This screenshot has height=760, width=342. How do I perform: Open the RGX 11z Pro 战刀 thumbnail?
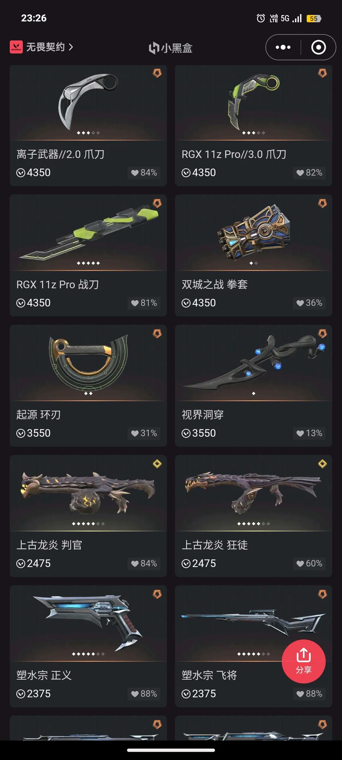coord(88,233)
